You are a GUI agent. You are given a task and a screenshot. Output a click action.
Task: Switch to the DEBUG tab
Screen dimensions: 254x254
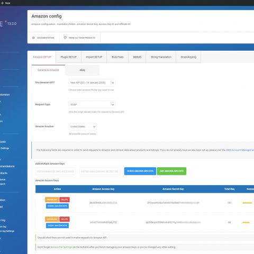pos(137,57)
